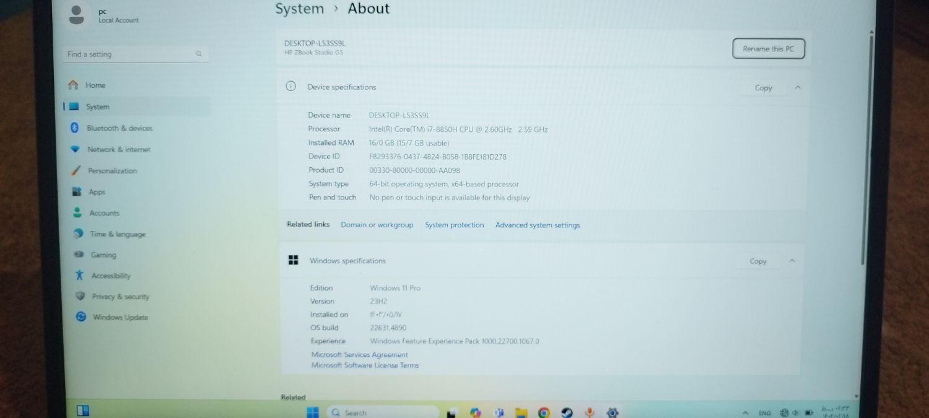
Task: Open the System protection link
Action: [454, 225]
